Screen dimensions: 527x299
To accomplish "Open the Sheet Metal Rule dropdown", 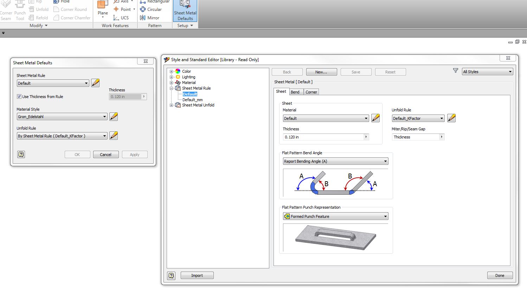I will (53, 83).
